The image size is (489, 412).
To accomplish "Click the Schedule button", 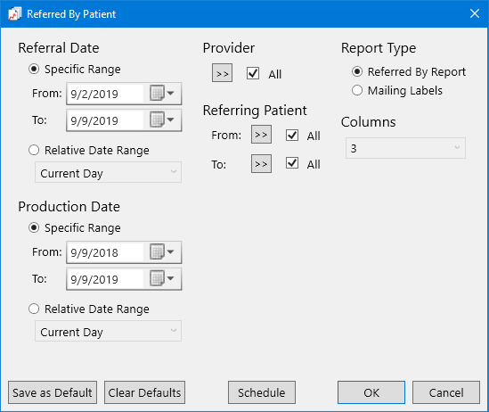I will (261, 392).
